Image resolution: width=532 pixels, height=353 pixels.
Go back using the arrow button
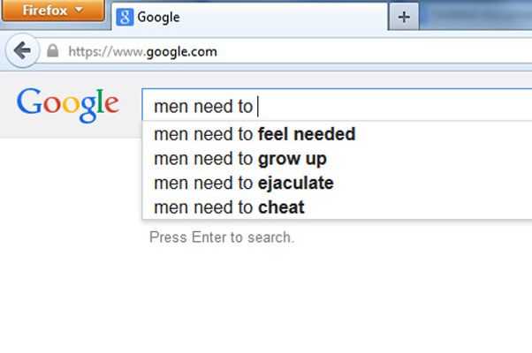click(22, 51)
